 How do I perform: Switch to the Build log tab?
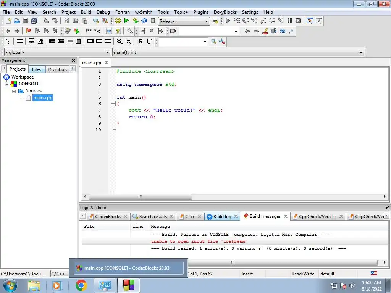pos(222,217)
